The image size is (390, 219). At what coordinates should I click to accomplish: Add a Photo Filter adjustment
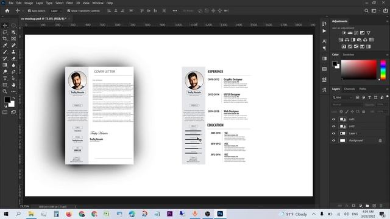pos(359,40)
